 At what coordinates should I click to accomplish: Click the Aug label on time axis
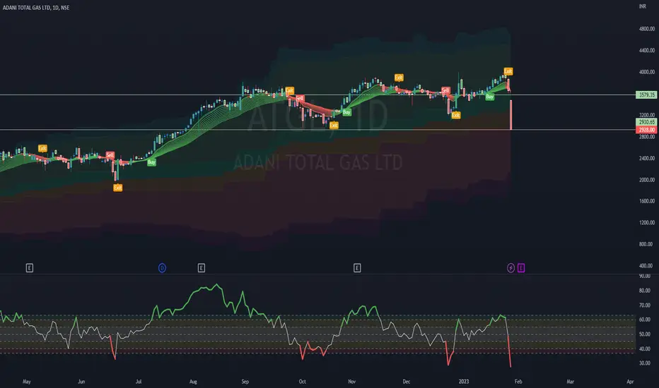[x=193, y=381]
